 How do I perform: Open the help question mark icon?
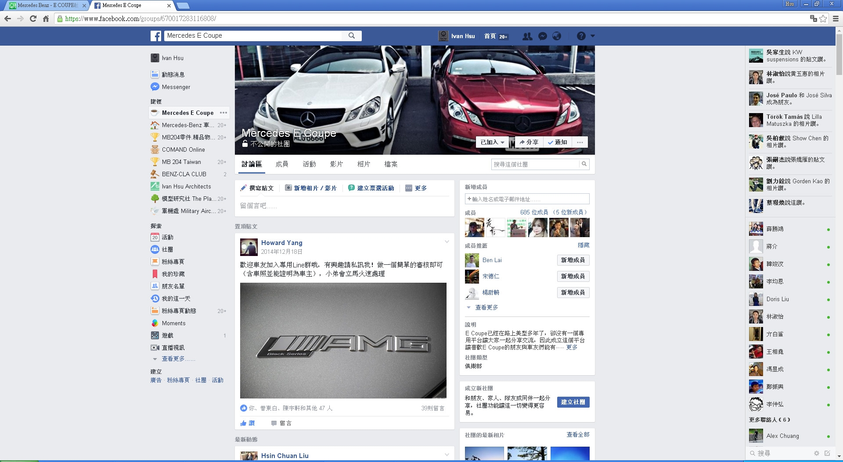point(581,36)
